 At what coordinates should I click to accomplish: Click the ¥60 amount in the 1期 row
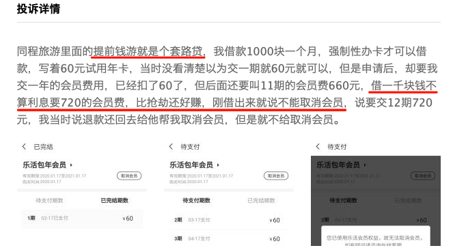(127, 219)
